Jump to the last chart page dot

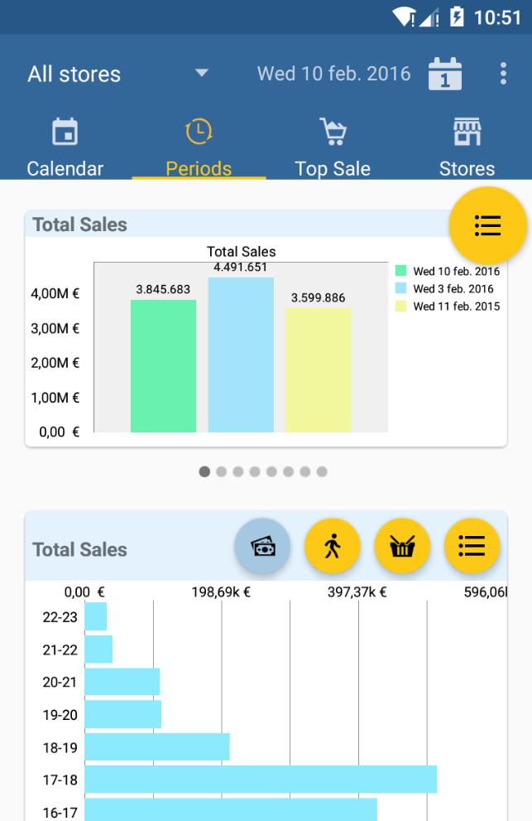[x=321, y=471]
